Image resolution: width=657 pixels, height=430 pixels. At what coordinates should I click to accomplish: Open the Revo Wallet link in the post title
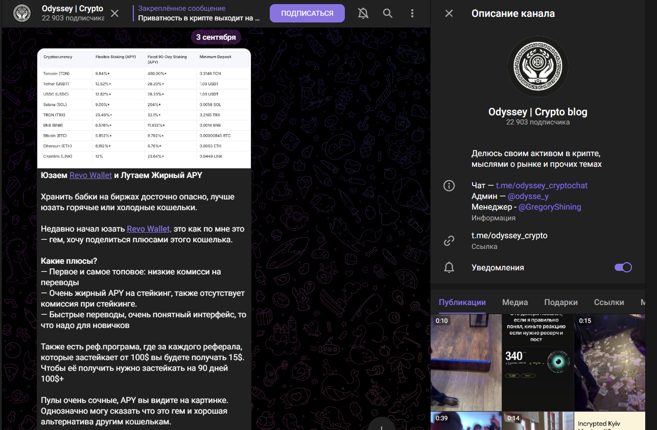pyautogui.click(x=90, y=175)
